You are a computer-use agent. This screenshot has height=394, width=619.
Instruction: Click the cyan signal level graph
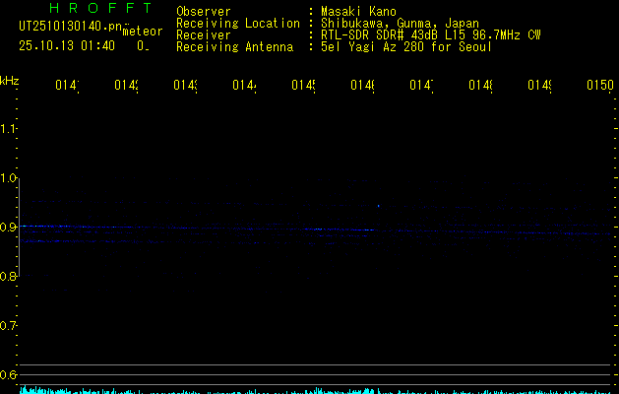point(316,390)
